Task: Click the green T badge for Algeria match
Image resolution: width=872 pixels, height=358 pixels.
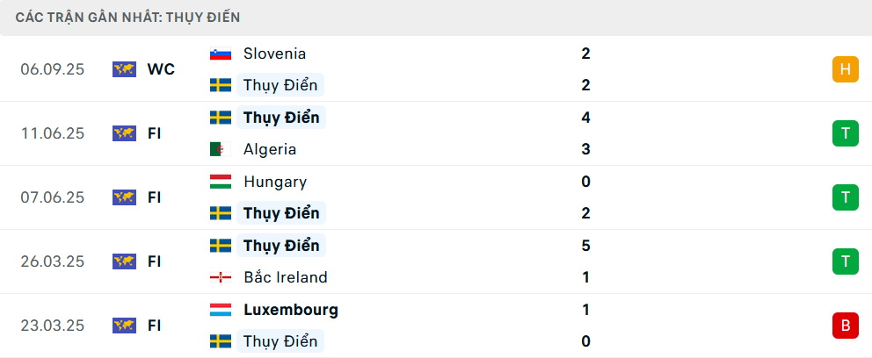Action: (845, 133)
